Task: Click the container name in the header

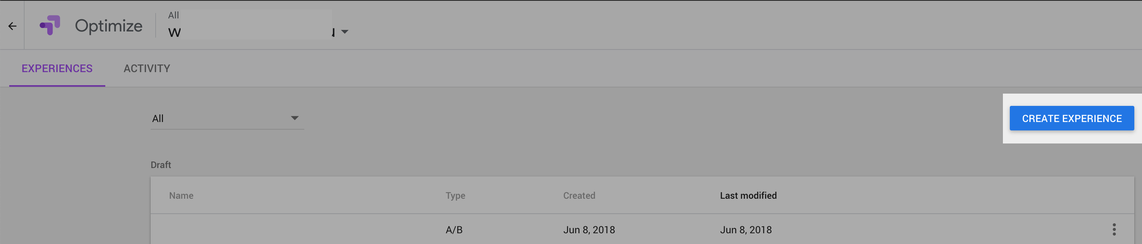Action: point(248,31)
